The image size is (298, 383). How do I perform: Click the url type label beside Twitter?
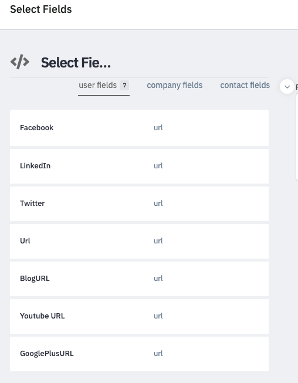click(158, 204)
